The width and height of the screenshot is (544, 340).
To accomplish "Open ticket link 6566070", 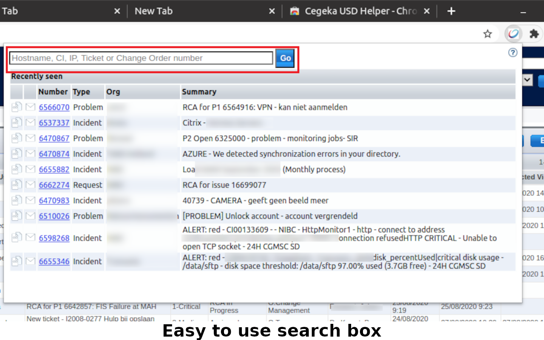I will click(54, 108).
